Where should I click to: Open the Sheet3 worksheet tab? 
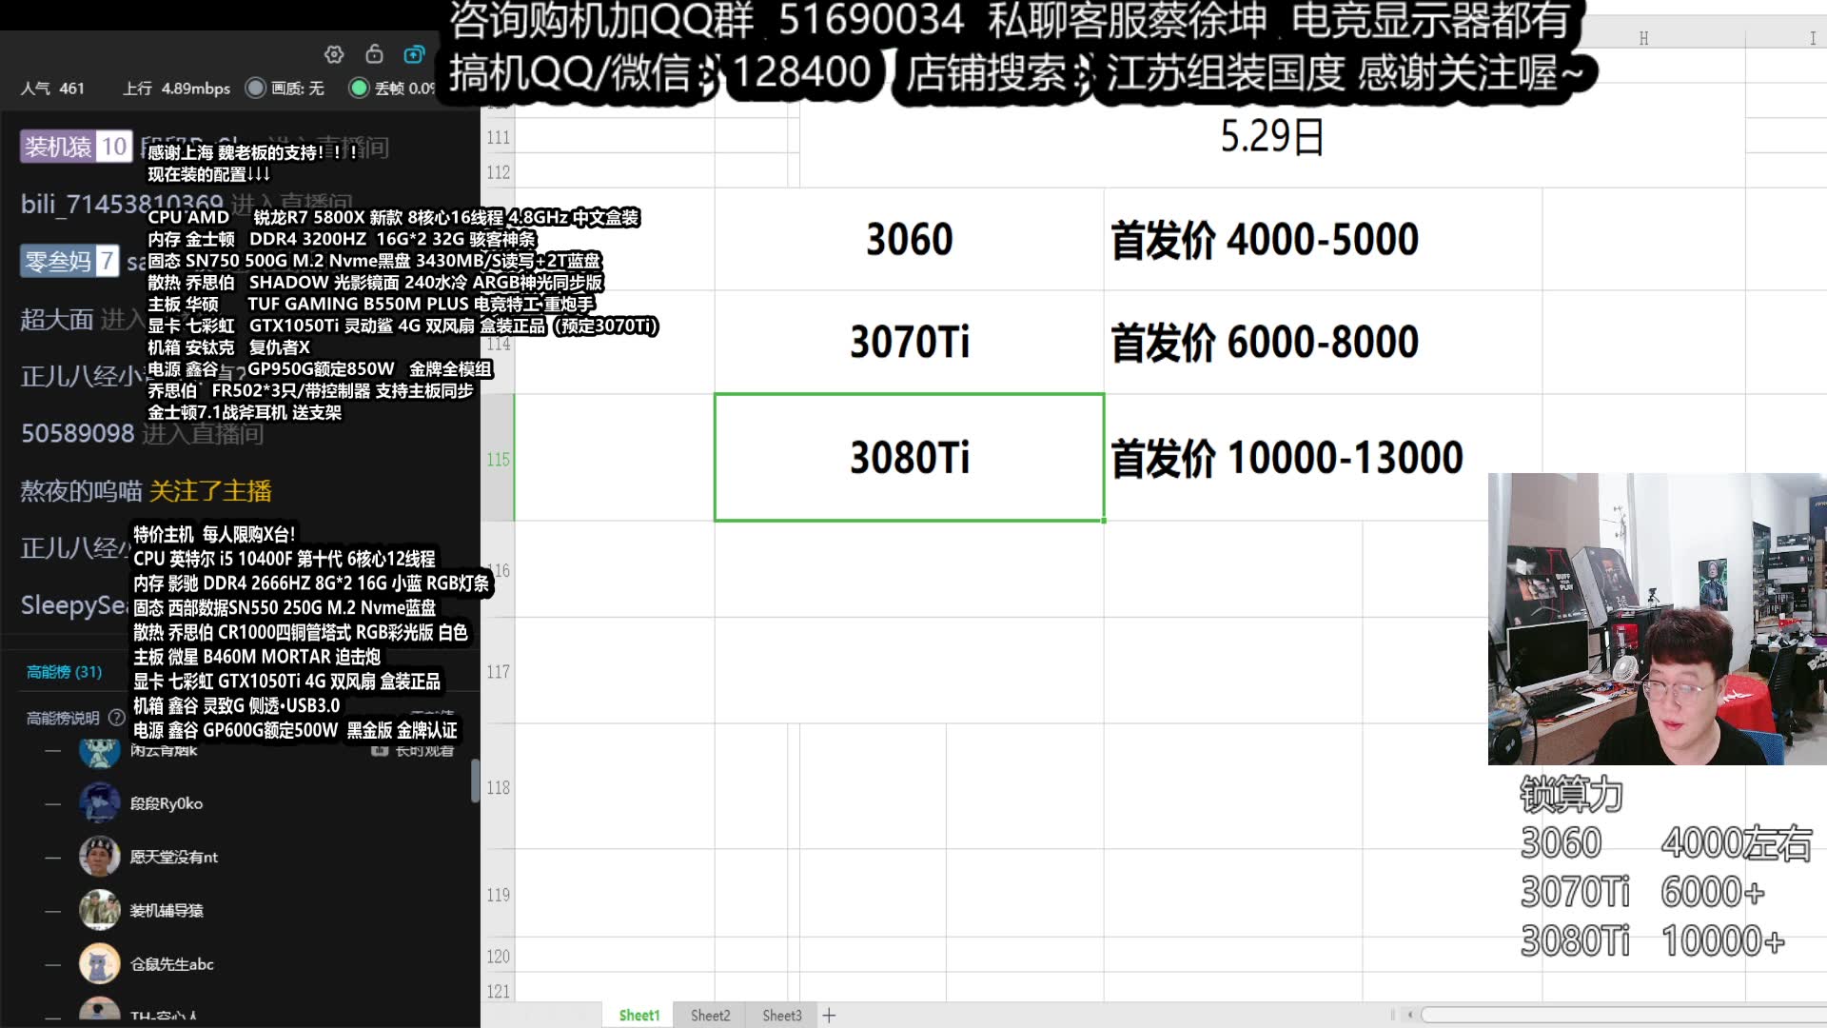point(781,1016)
